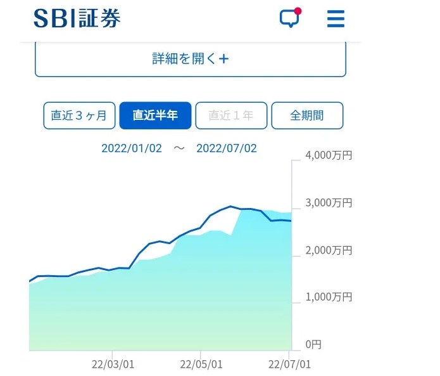
Task: Select the 直近半年 period tab
Action: pyautogui.click(x=155, y=115)
